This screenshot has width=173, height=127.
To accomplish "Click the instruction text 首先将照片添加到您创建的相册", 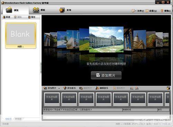I will pos(106,64).
